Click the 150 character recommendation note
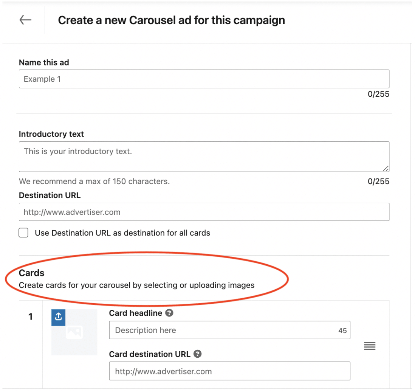The height and width of the screenshot is (391, 415). pos(94,181)
